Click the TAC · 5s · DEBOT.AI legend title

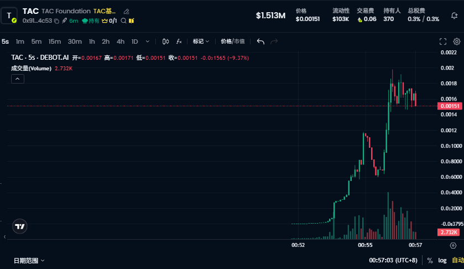pos(40,58)
